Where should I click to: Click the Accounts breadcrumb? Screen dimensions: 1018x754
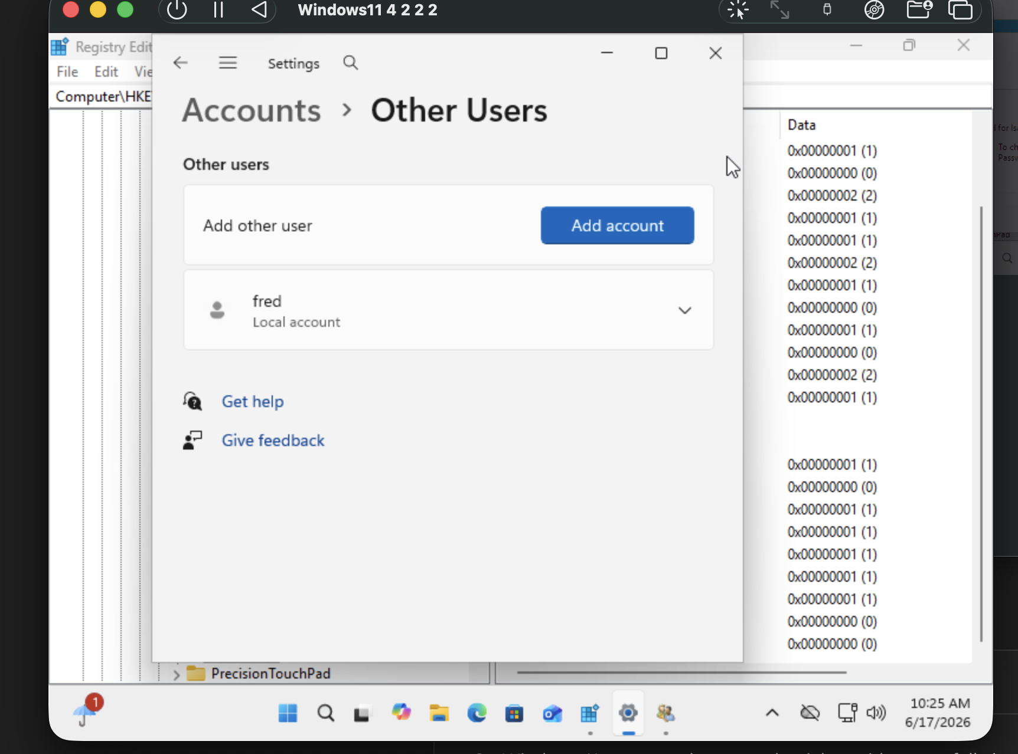click(x=252, y=110)
